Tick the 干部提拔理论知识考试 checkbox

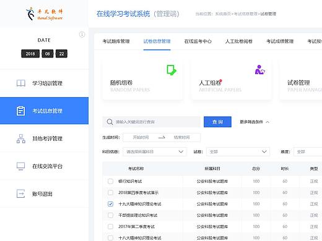(x=110, y=215)
